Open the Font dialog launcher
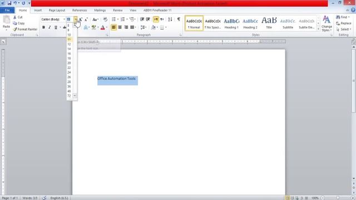 pyautogui.click(x=107, y=35)
